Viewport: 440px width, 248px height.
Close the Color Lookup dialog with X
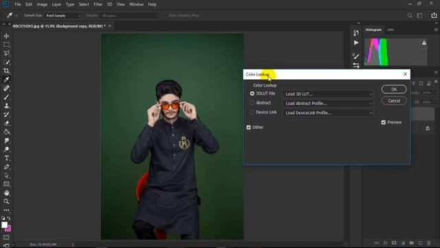405,74
